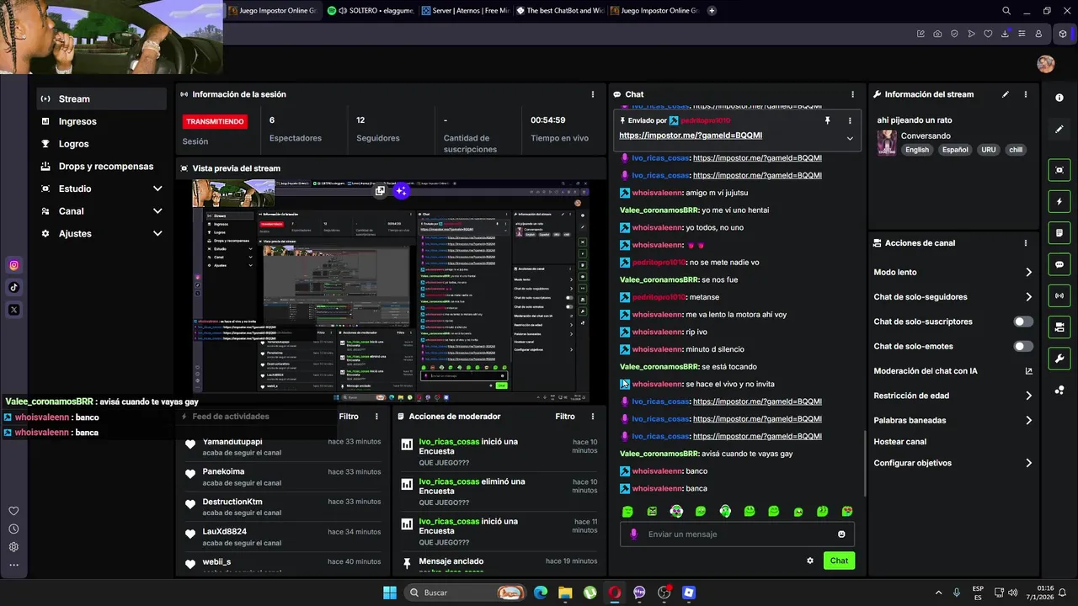Click the purple sparkle button on preview

pos(401,191)
